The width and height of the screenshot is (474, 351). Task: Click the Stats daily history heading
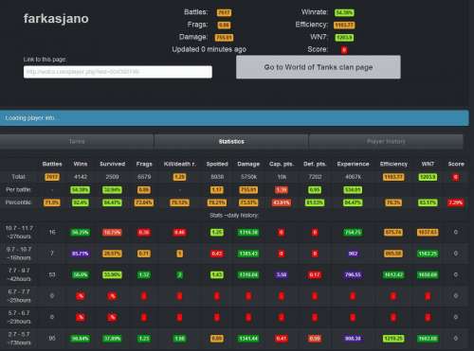pos(234,215)
